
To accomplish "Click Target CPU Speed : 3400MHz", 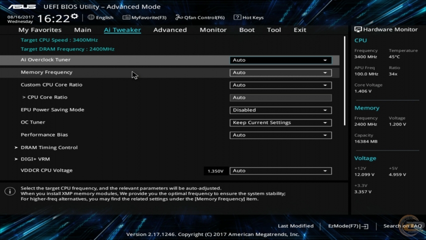I will [x=59, y=40].
